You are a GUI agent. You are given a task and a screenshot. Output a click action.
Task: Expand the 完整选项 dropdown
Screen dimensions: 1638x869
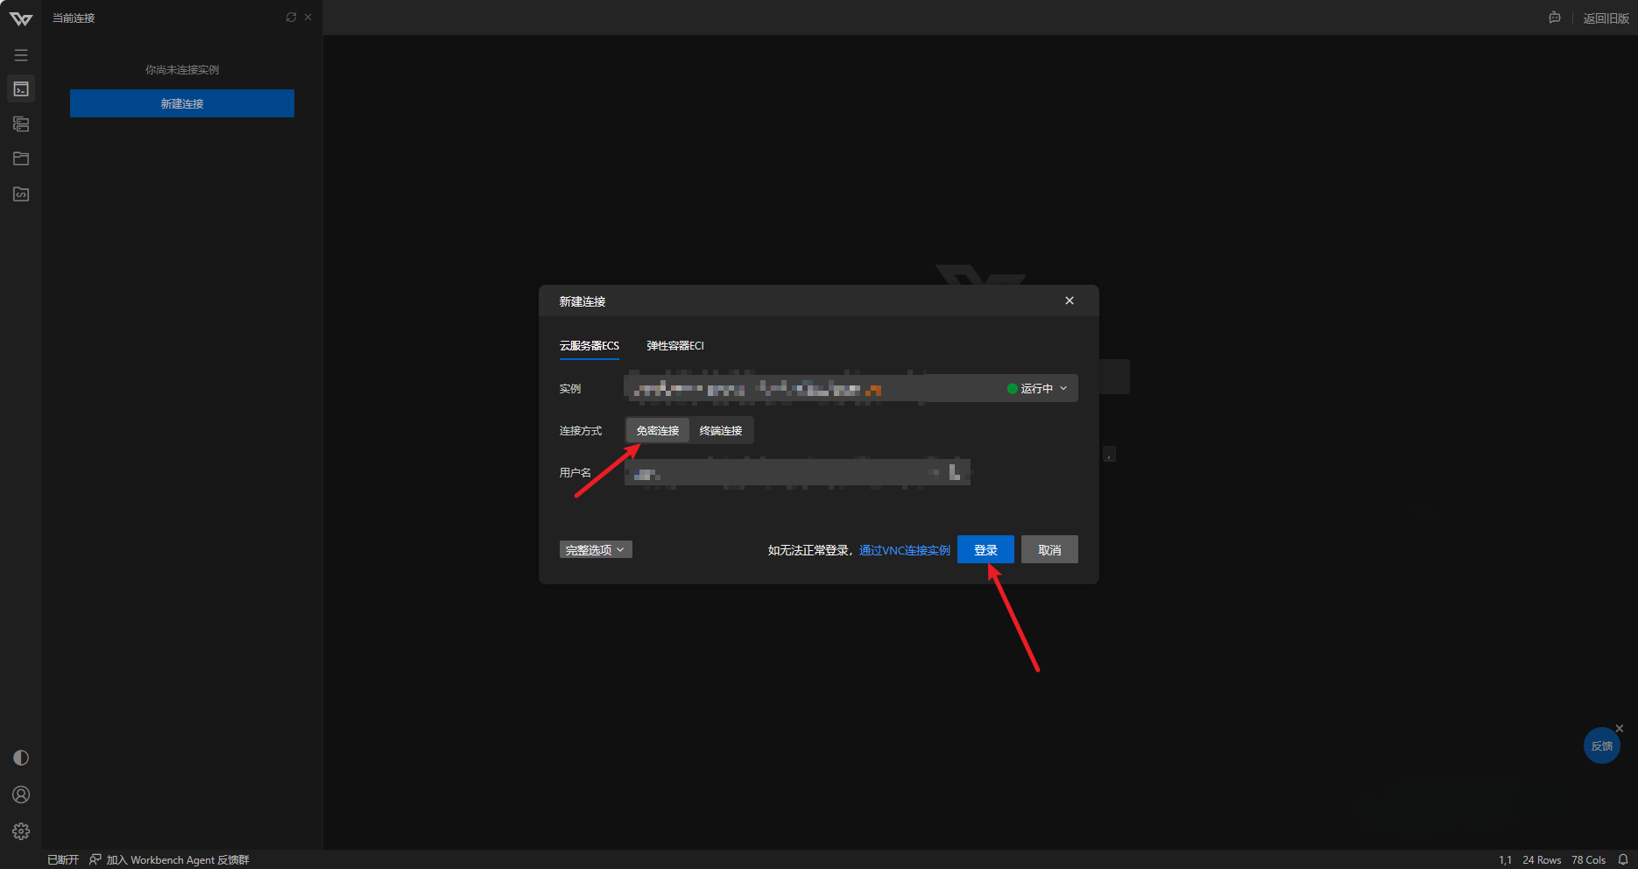596,550
